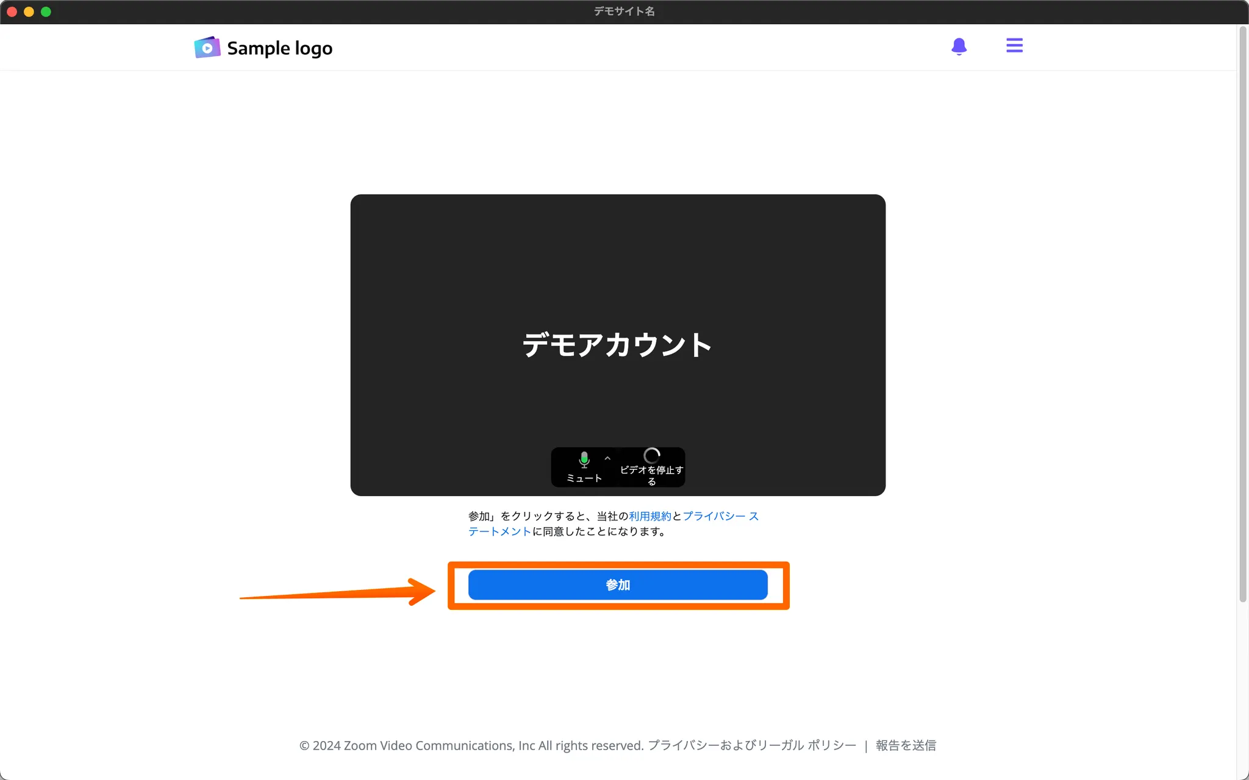
Task: Expand audio options chevron beside microphone
Action: pyautogui.click(x=607, y=458)
